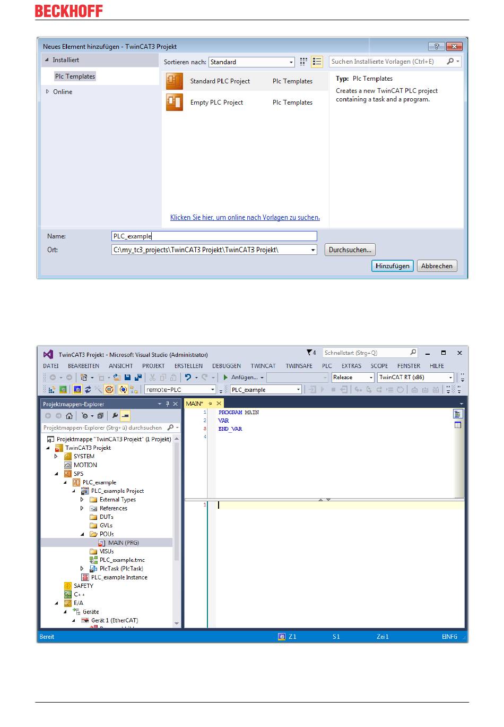Screen dimensions: 504x727
Task: Close the MAIN* editor tab
Action: pyautogui.click(x=219, y=404)
